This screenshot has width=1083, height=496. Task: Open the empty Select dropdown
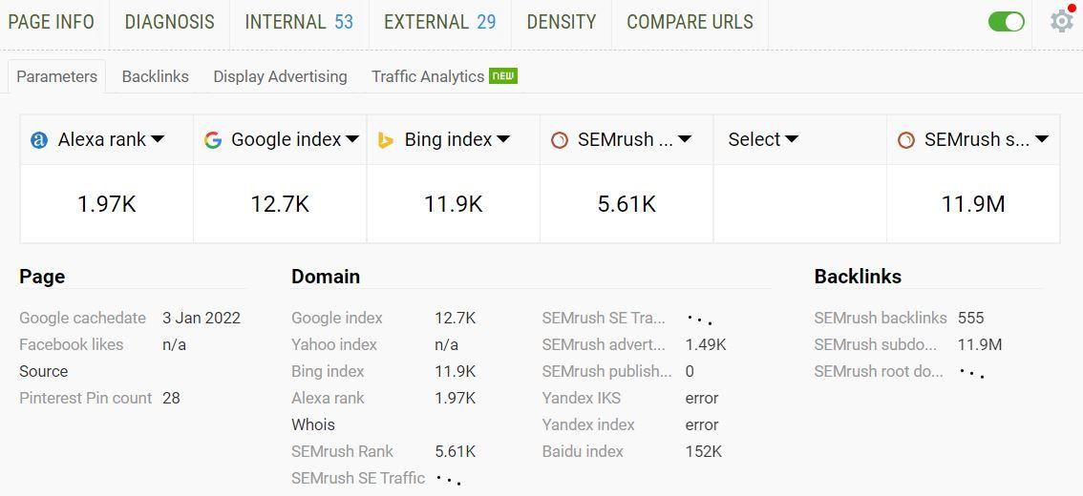762,139
